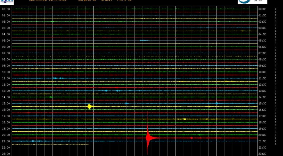The height and width of the screenshot is (156, 283).
Task: Click the 14:00 row label
Action: pos(6,97)
